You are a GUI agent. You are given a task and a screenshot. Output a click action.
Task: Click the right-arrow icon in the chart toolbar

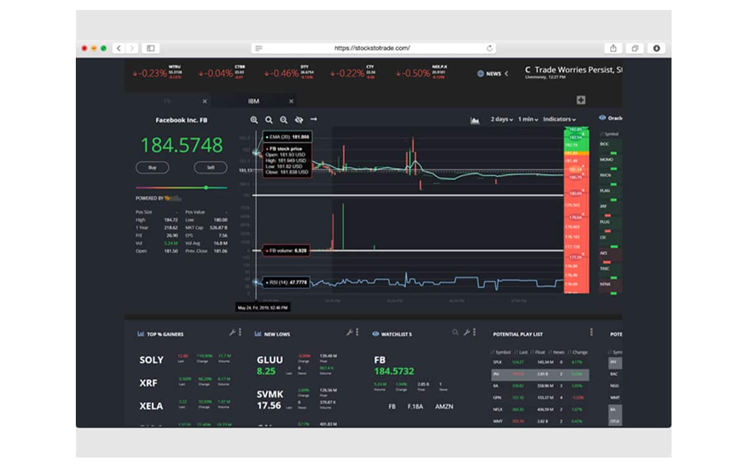point(314,120)
